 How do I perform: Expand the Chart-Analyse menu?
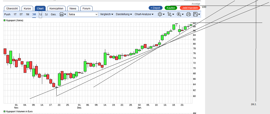pos(144,14)
